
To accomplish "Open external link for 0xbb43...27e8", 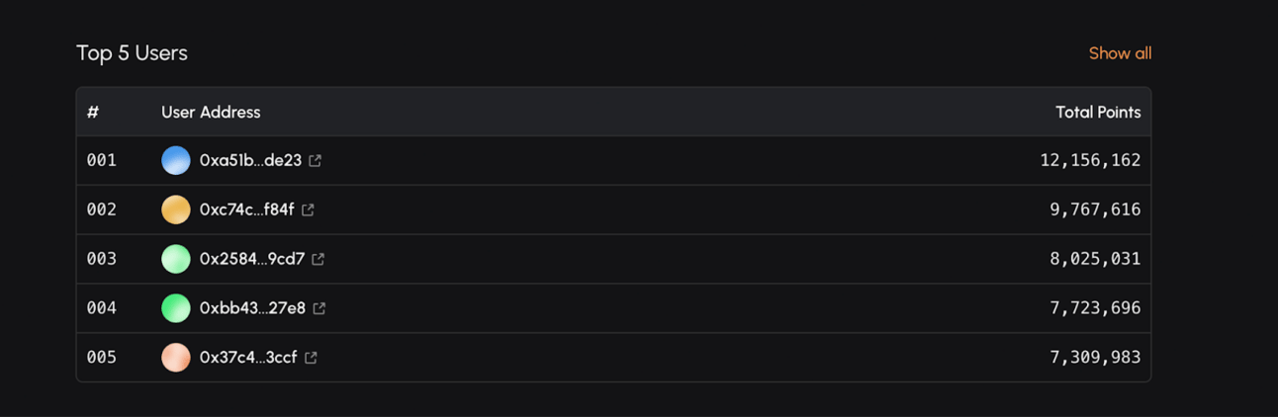I will click(x=319, y=308).
